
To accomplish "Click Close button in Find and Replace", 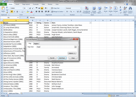I will point(73,58).
